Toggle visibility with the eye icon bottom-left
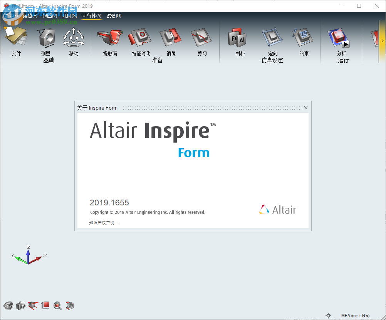This screenshot has width=386, height=320. [x=8, y=306]
